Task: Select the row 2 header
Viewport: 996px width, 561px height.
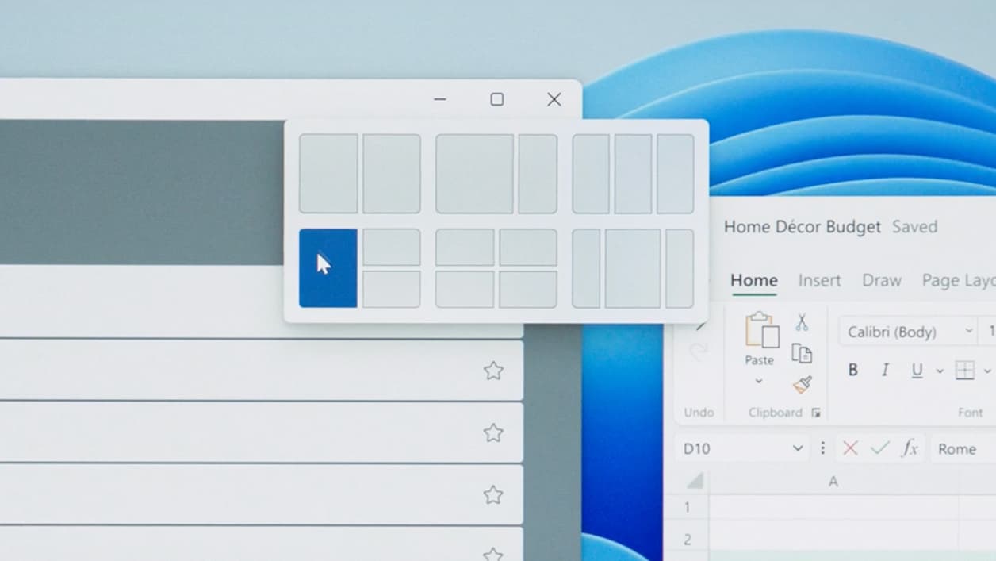Action: (687, 539)
